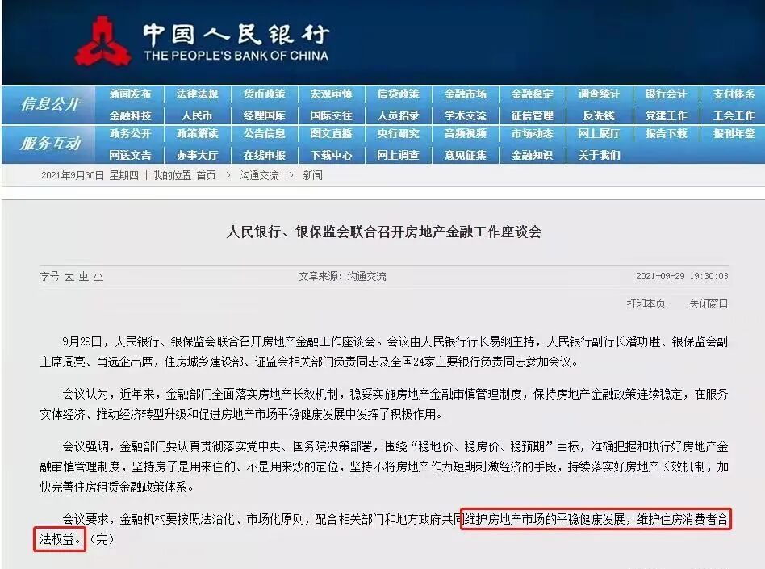Screen dimensions: 765x569
Task: Open 法律法规 menu item
Action: click(x=197, y=94)
